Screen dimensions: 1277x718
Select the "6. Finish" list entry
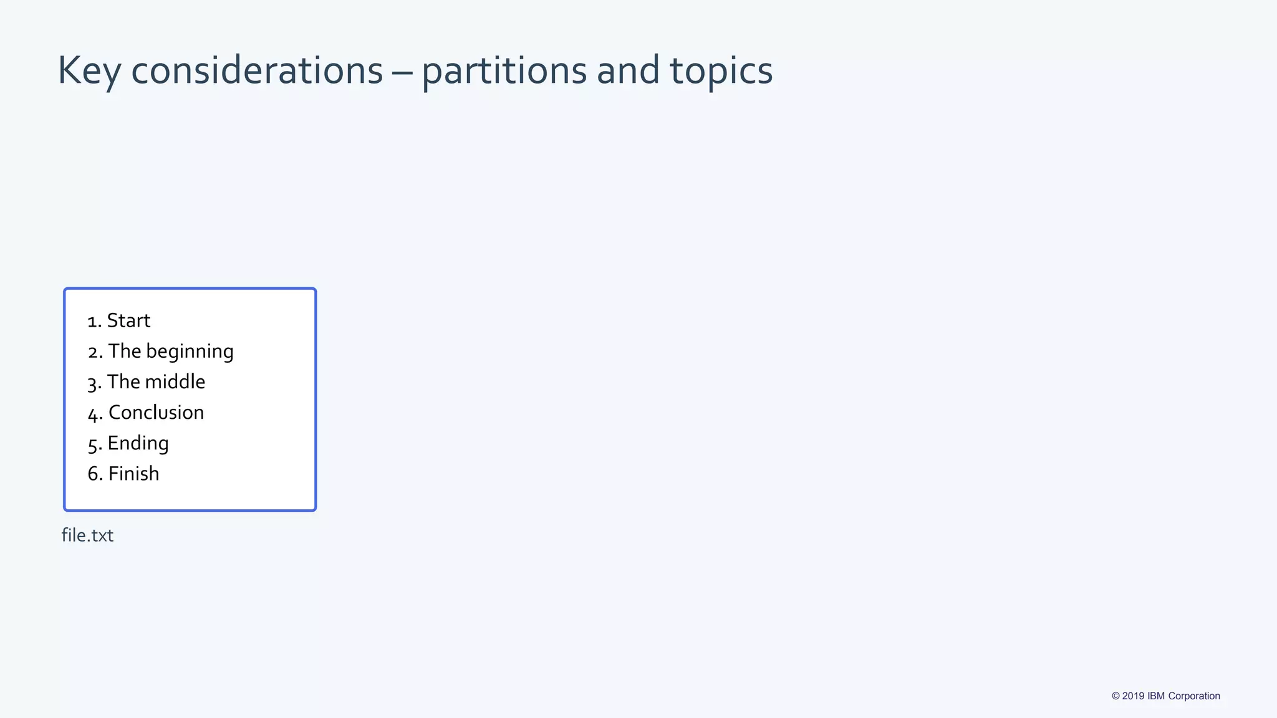pos(123,474)
